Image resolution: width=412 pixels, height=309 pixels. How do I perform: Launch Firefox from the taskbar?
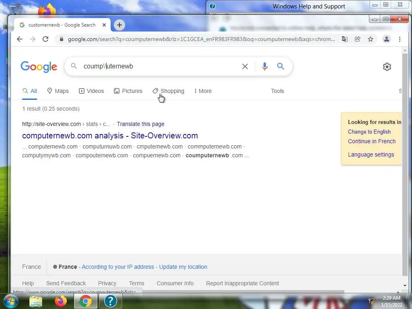61,301
